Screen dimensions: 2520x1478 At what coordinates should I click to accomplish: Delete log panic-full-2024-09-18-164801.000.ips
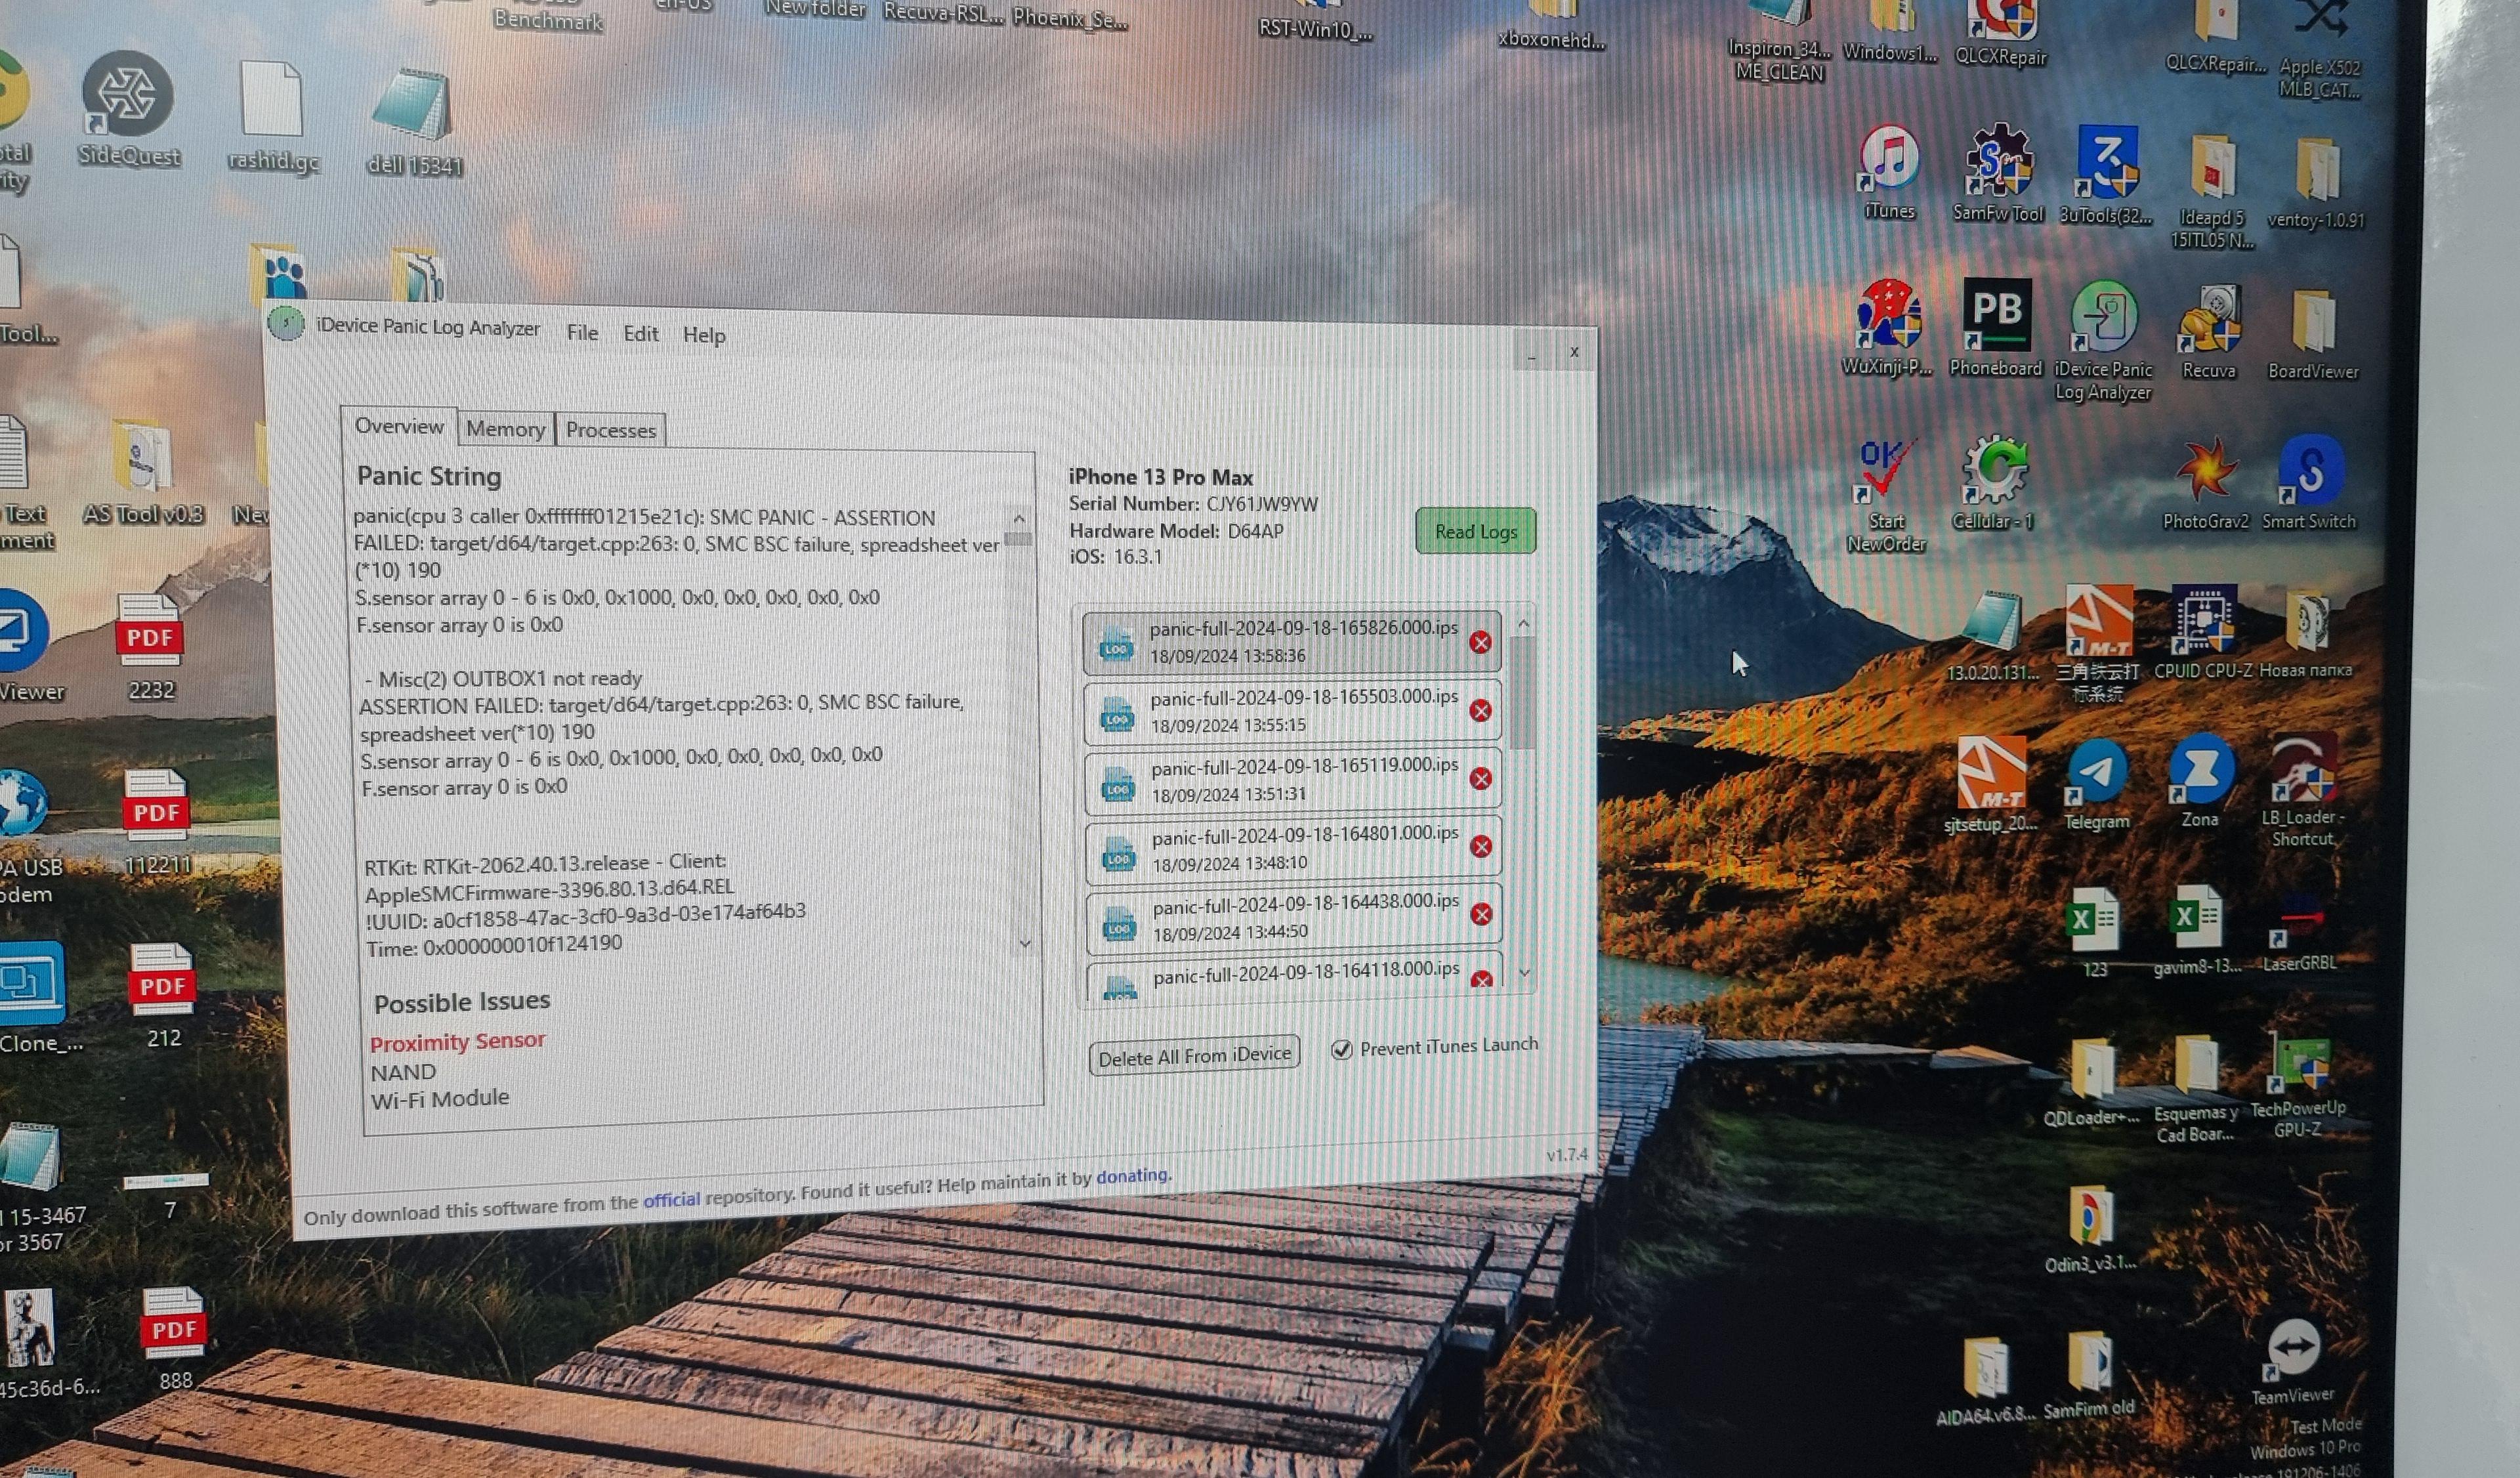pyautogui.click(x=1481, y=846)
